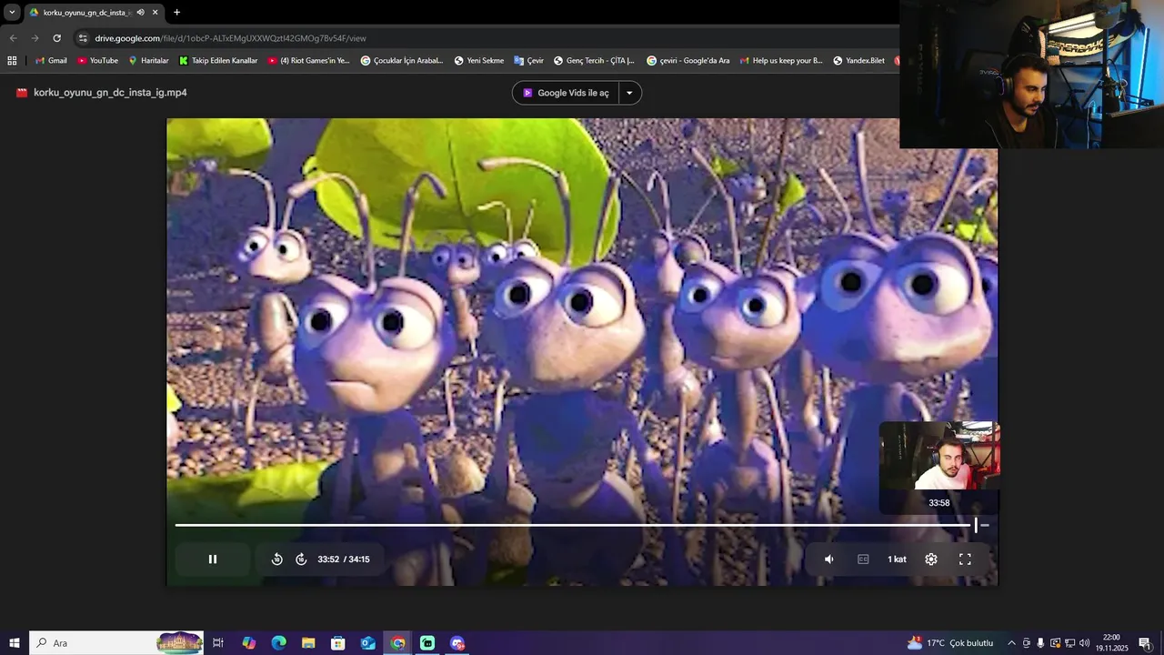Screen dimensions: 1164x655
Task: Open Discord from the taskbar
Action: (x=457, y=643)
